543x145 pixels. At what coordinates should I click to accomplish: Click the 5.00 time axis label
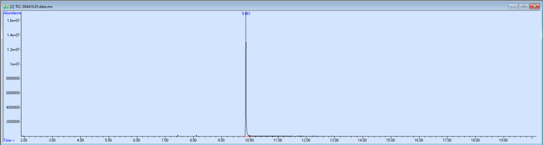[x=108, y=140]
